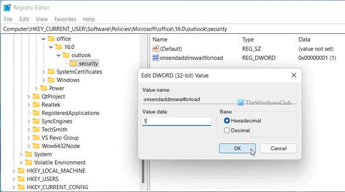The image size is (345, 192).
Task: Click the RegisteredApplications folder icon
Action: (36, 113)
